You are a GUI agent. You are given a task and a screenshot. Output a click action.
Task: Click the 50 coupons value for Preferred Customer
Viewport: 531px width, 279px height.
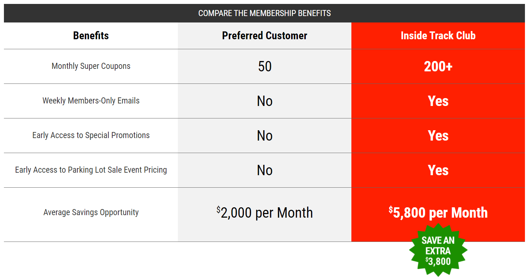(264, 67)
